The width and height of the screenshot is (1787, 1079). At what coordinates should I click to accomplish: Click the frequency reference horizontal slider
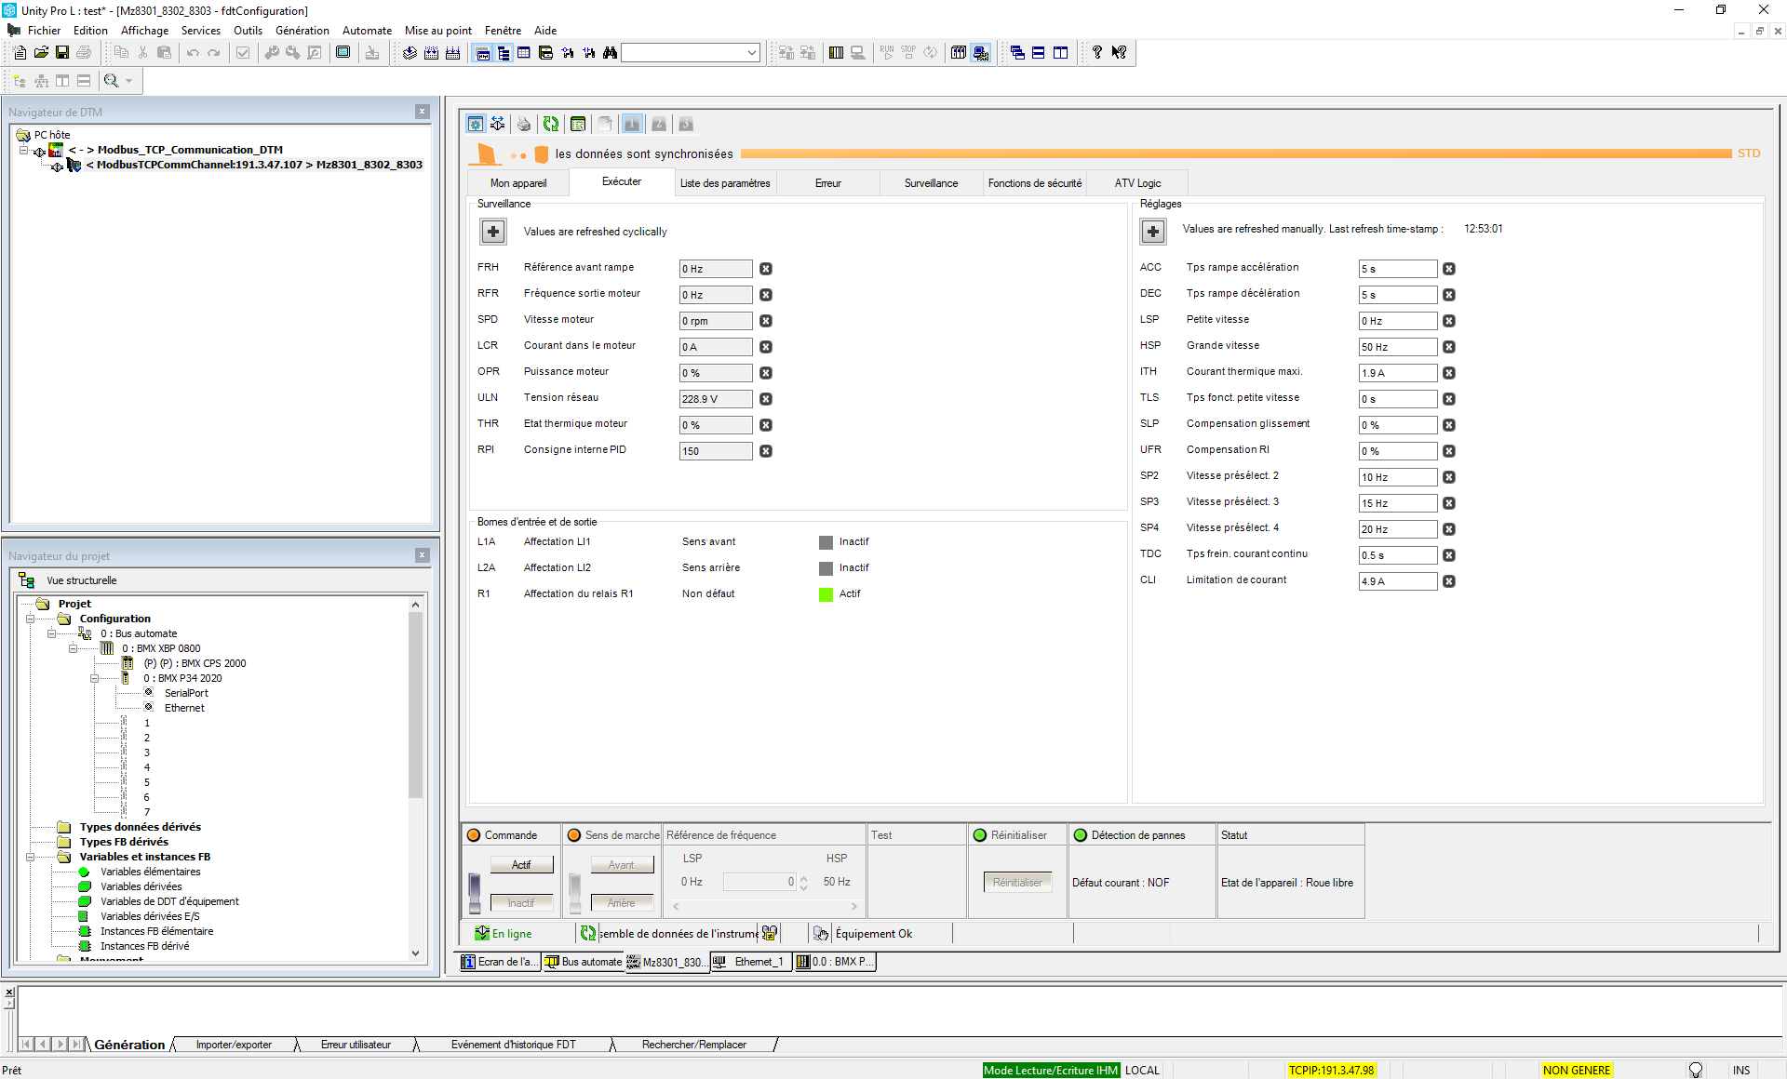pyautogui.click(x=763, y=906)
